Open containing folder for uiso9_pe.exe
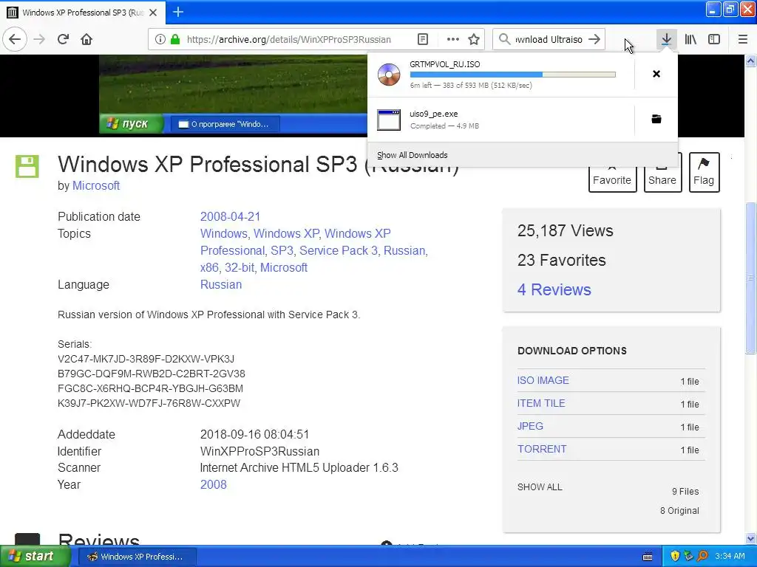This screenshot has width=757, height=567. [x=656, y=119]
